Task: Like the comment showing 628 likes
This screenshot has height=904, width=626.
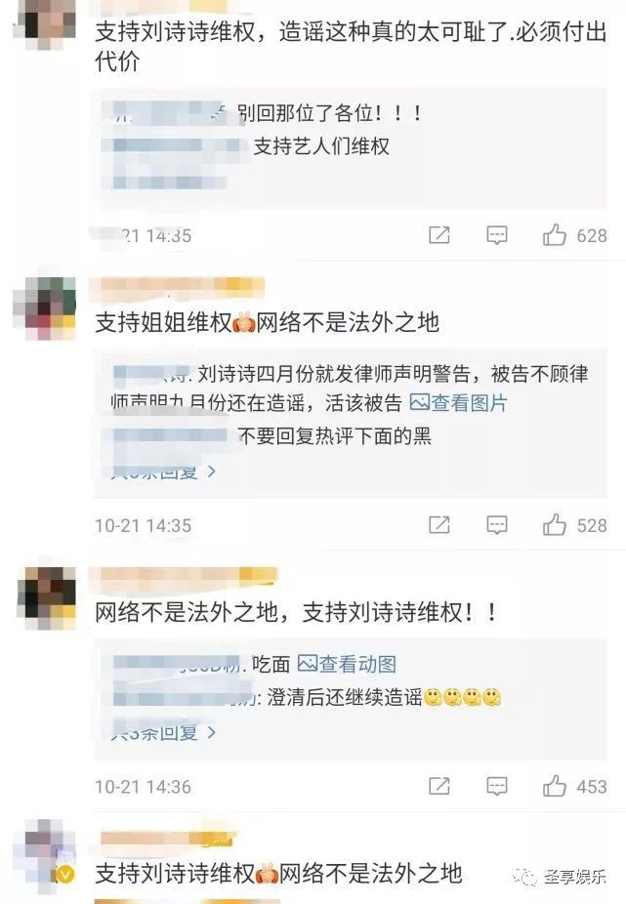Action: (554, 234)
